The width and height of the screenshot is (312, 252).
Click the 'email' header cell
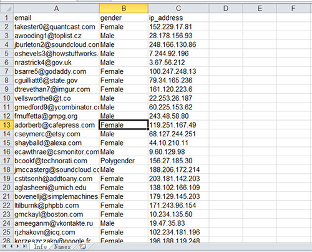pos(56,18)
